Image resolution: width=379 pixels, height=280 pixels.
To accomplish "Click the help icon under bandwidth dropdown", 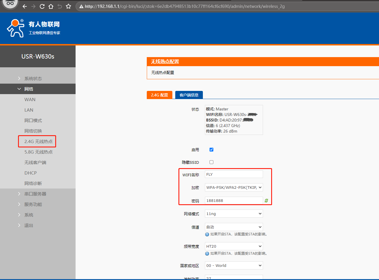I will (x=207, y=253).
